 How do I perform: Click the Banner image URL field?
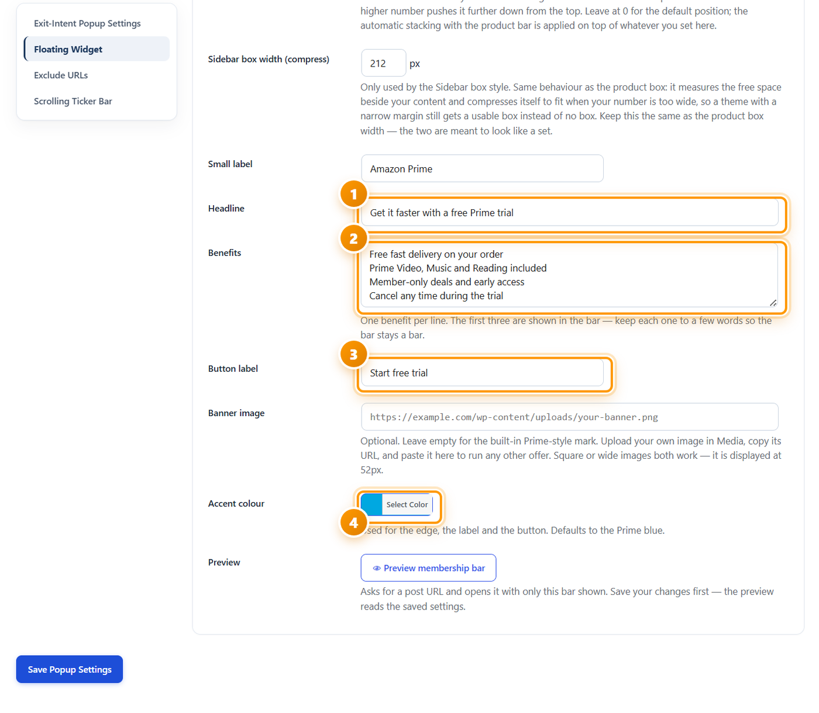[570, 417]
